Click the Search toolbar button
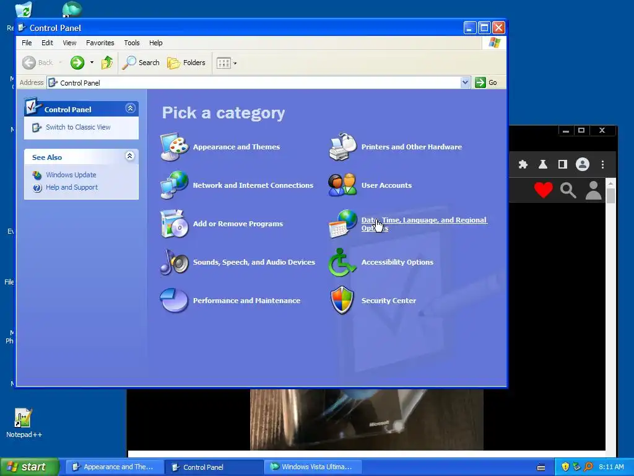This screenshot has width=634, height=476. coord(141,63)
